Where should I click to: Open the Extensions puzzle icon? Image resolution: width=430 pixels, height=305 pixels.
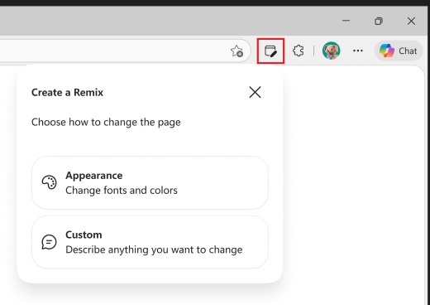[x=299, y=51]
